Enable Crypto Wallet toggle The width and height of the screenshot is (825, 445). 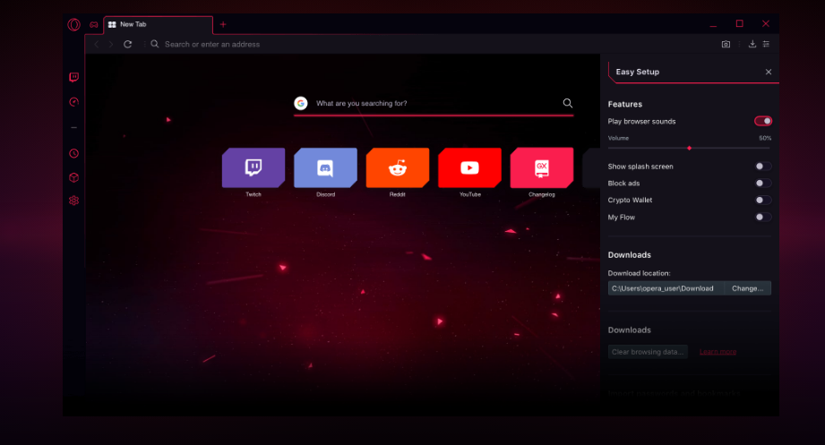tap(763, 200)
